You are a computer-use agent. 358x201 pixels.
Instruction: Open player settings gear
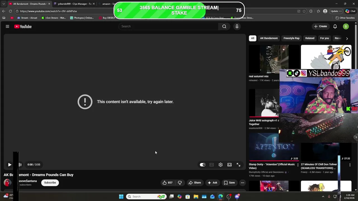221,165
